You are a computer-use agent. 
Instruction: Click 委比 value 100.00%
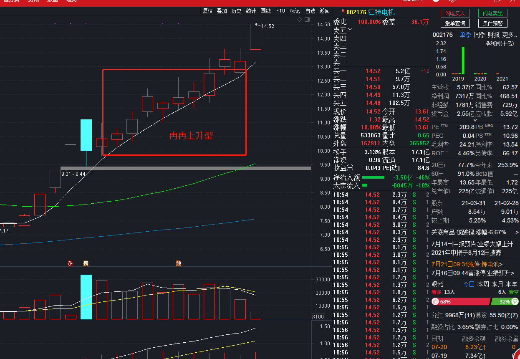point(369,22)
